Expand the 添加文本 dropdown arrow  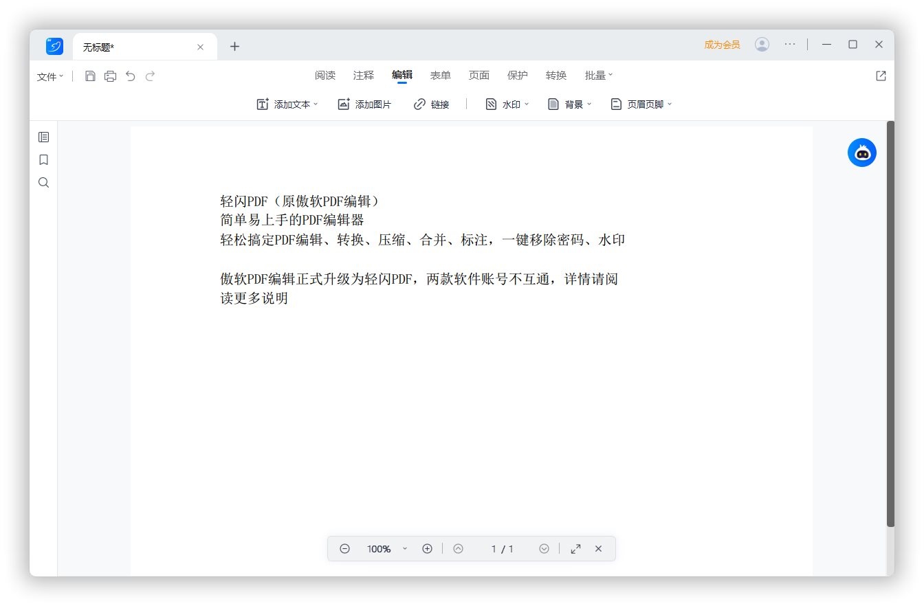(316, 104)
